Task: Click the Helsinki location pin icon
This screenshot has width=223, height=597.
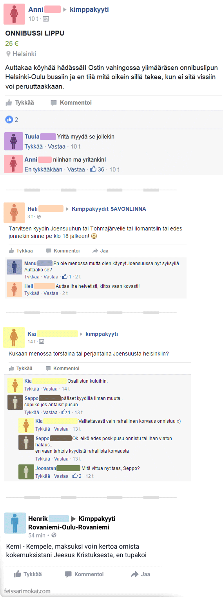Action: click(x=8, y=54)
